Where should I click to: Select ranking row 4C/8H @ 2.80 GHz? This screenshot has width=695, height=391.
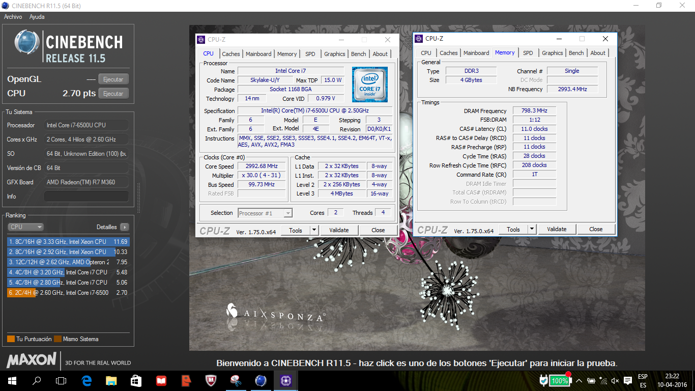(68, 283)
